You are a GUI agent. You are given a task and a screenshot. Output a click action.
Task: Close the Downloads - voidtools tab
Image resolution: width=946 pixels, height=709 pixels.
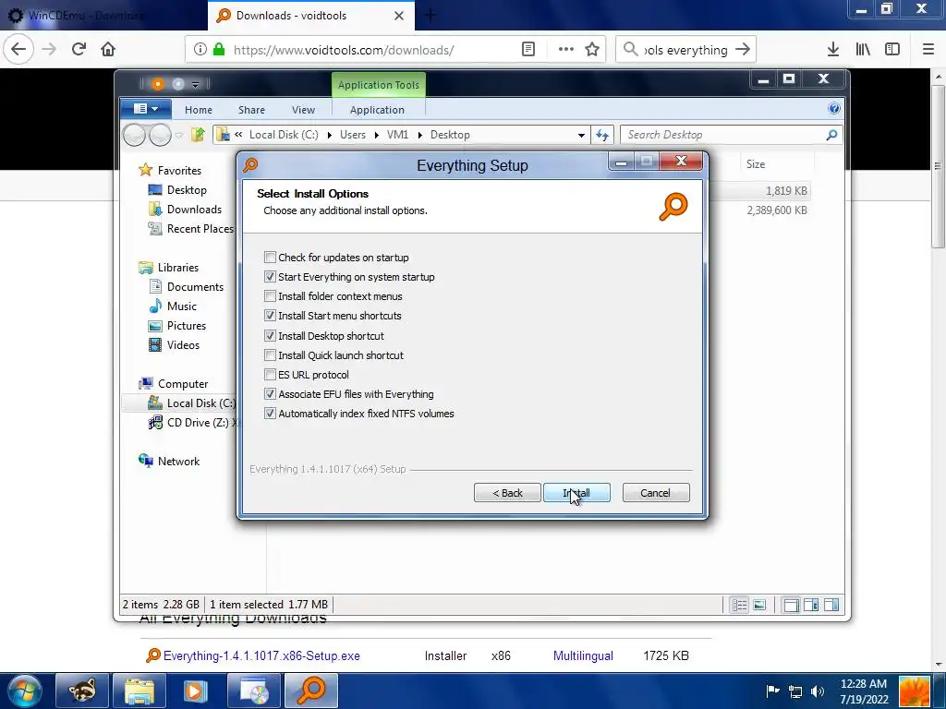399,16
